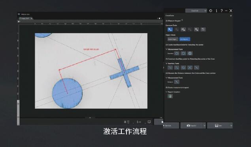Toggle the blue highlighted Object Mode option
The width and height of the screenshot is (251, 147).
pyautogui.click(x=185, y=39)
